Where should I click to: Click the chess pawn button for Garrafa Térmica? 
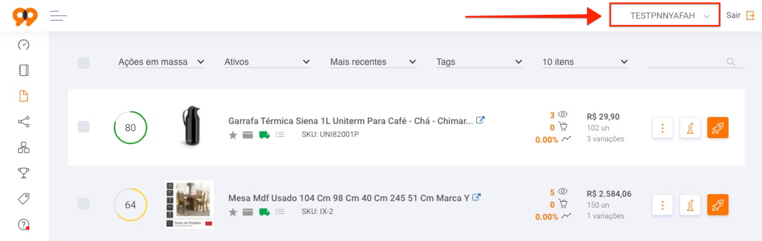pos(689,128)
